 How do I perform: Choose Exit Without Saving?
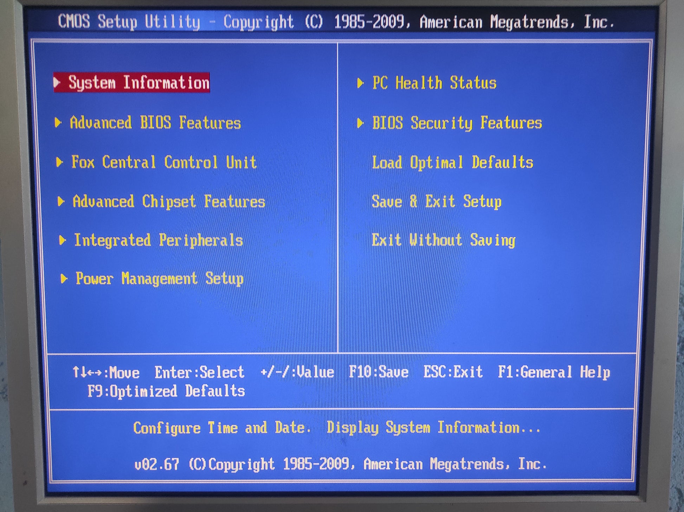coord(443,241)
